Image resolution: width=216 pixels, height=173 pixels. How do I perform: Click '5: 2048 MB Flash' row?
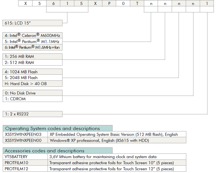(x=32, y=78)
